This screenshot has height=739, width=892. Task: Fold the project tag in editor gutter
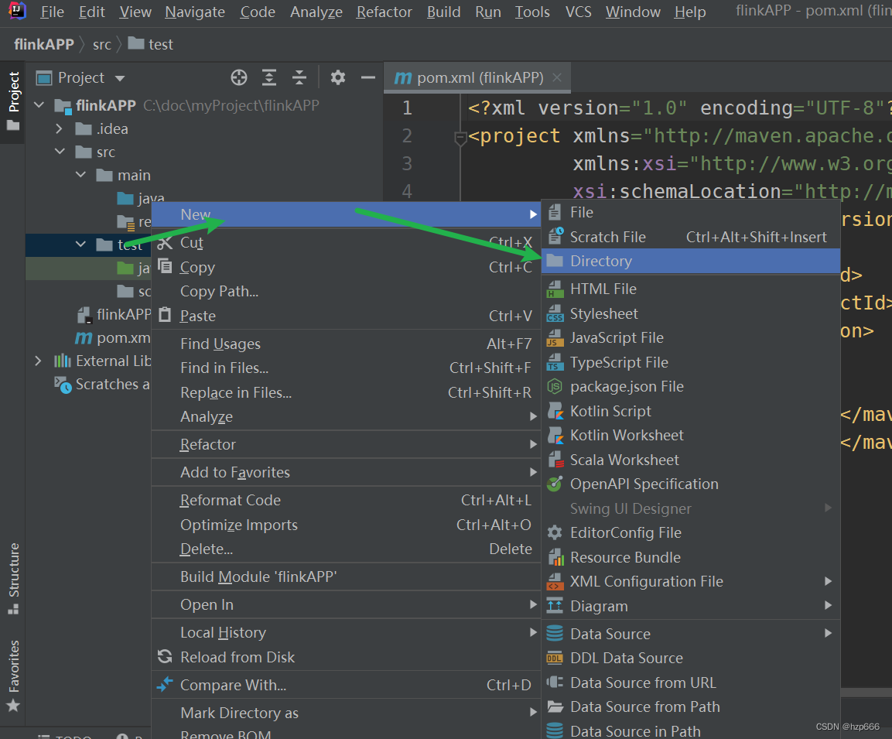(460, 138)
